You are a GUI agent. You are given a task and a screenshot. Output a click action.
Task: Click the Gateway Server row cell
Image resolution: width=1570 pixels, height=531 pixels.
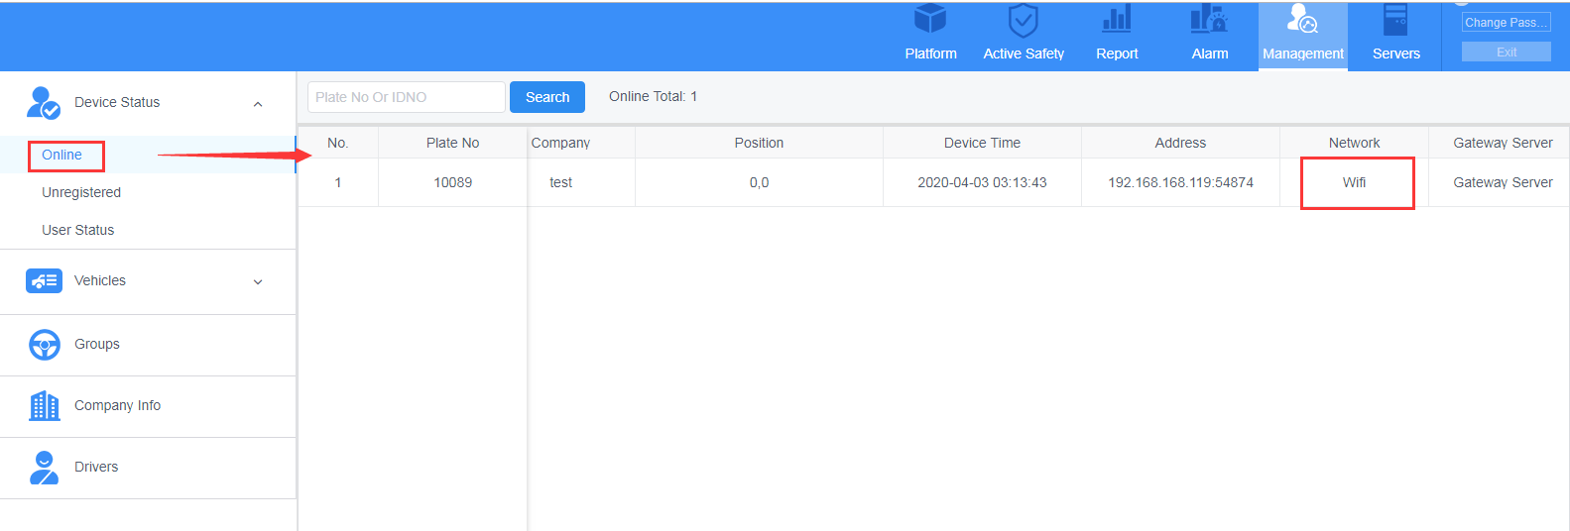(1503, 182)
